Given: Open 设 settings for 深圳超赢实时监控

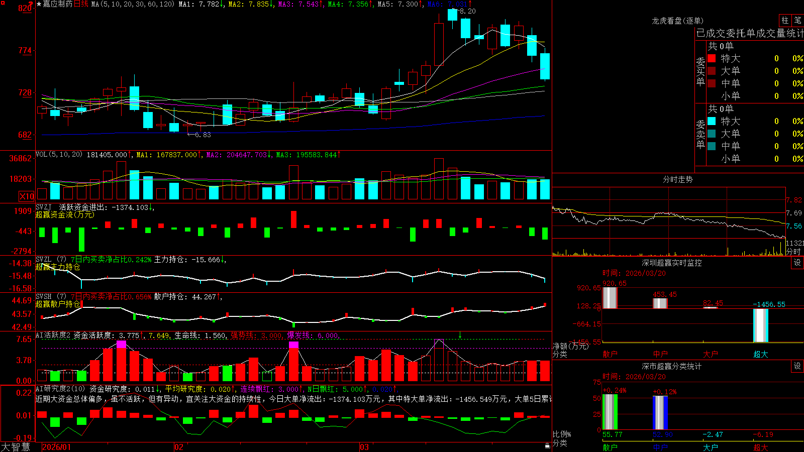Looking at the screenshot, I should pos(797,263).
